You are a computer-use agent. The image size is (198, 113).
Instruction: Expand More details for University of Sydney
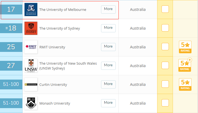[x=108, y=28]
